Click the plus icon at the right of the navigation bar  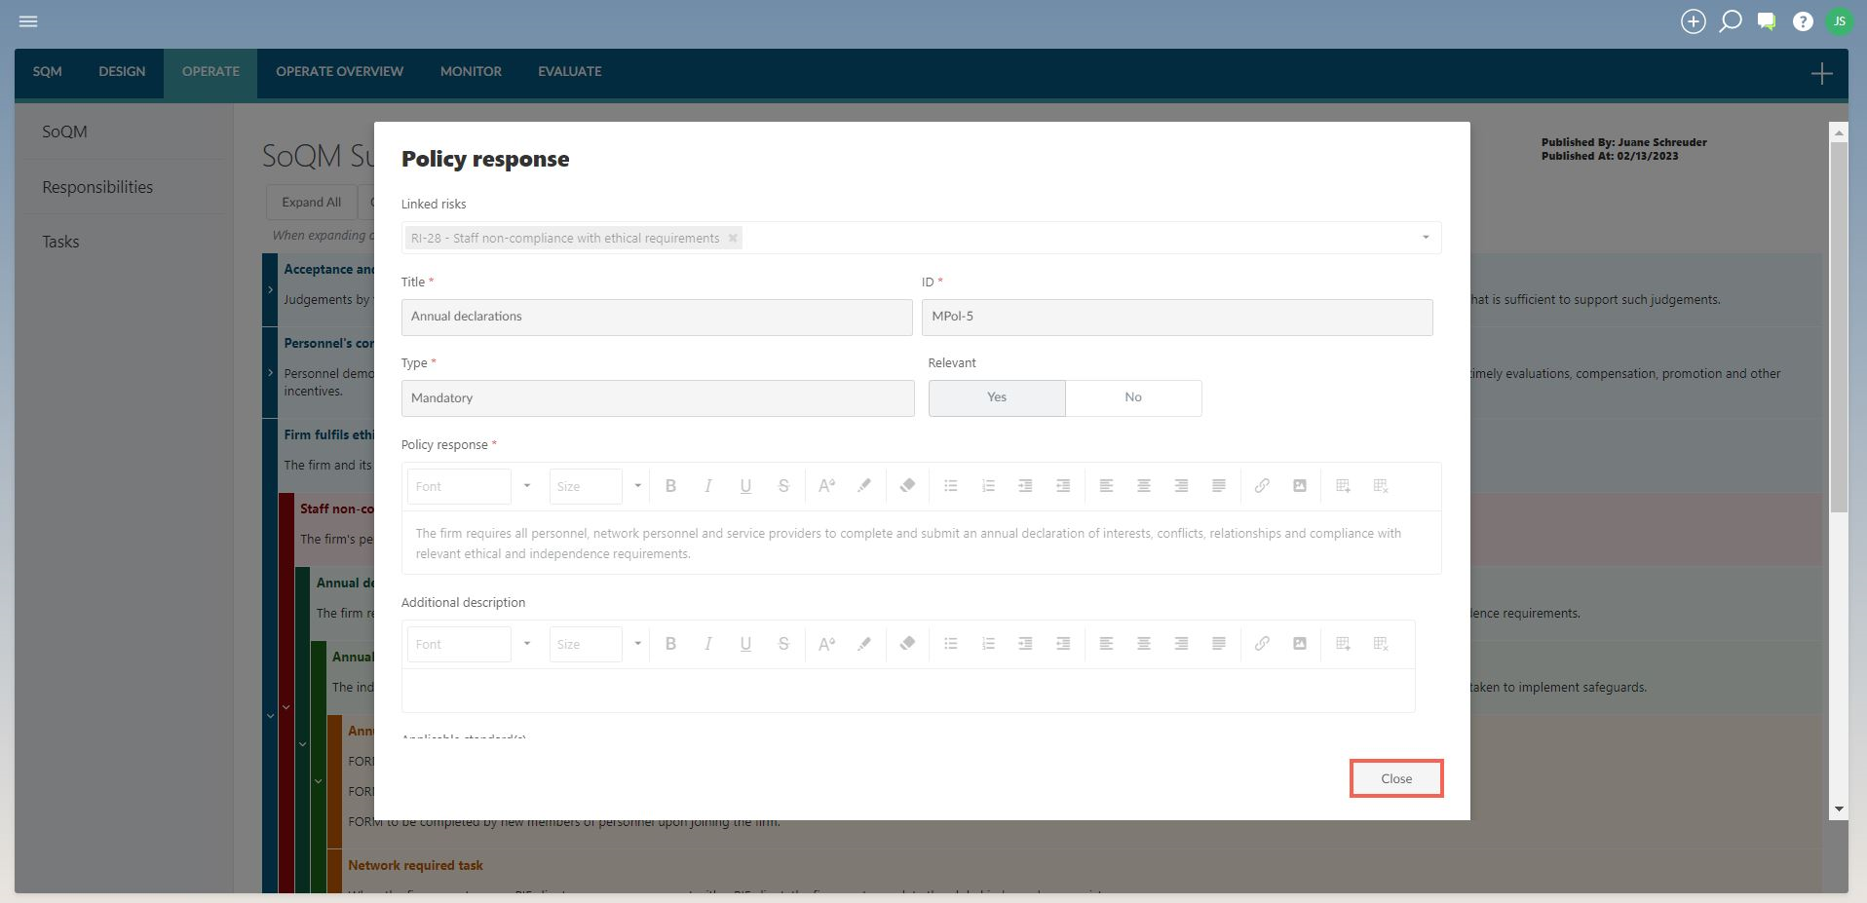point(1821,73)
